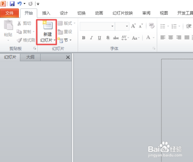The image size is (193, 162).
Task: Open the 开发工具 tab
Action: (185, 13)
